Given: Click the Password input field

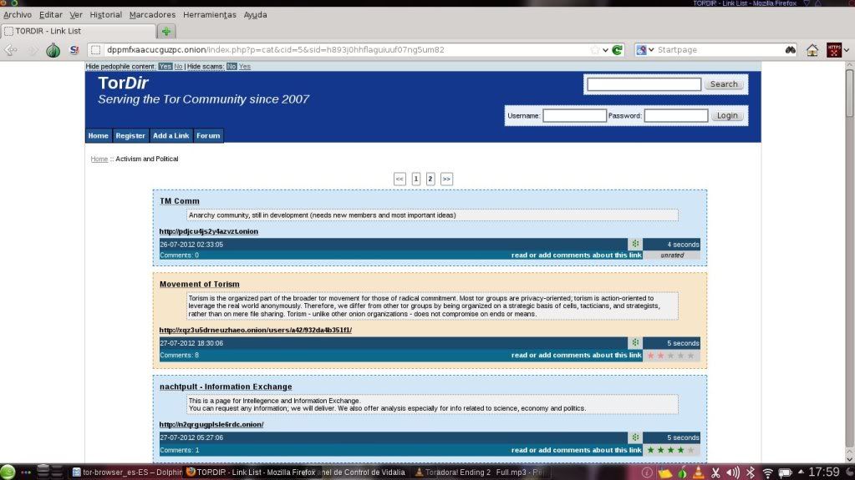Looking at the screenshot, I should pyautogui.click(x=676, y=115).
